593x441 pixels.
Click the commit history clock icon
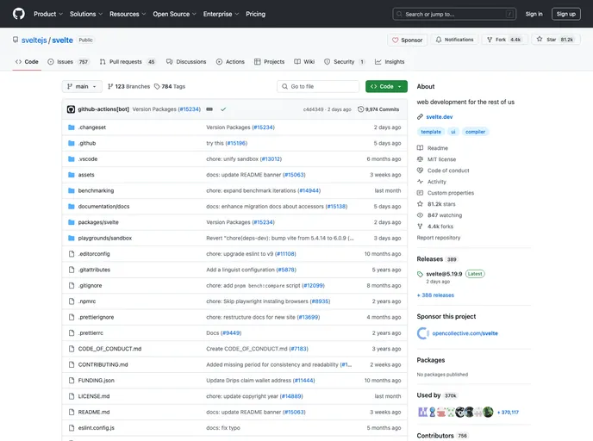(361, 109)
